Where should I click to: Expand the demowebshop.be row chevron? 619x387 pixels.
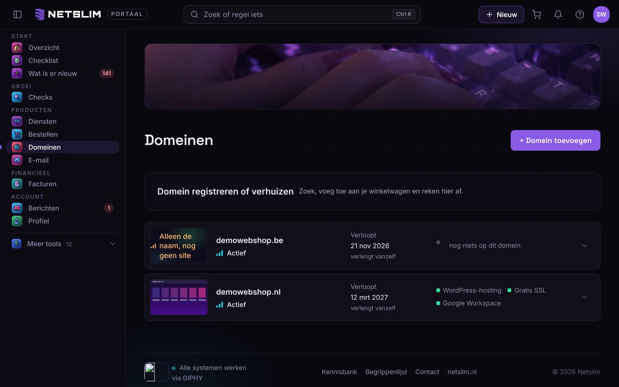tap(584, 246)
